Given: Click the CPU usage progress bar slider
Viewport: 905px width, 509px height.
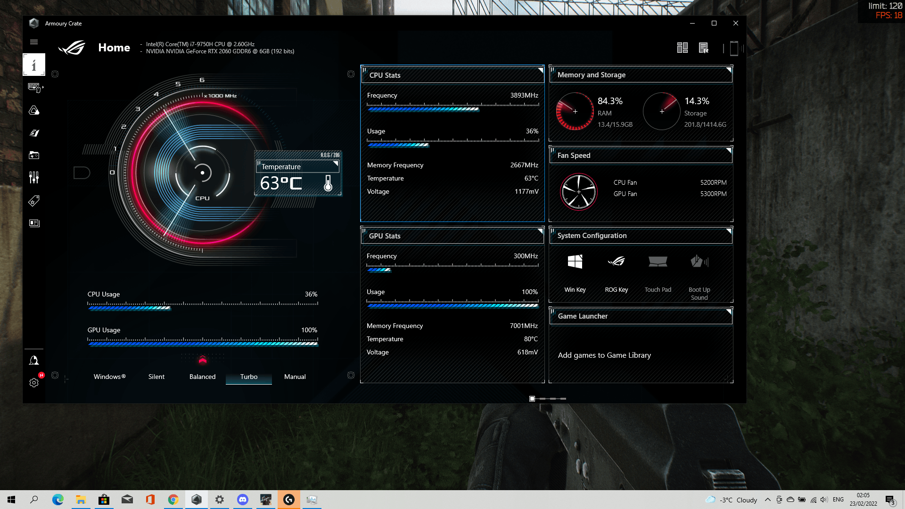Looking at the screenshot, I should click(x=170, y=306).
